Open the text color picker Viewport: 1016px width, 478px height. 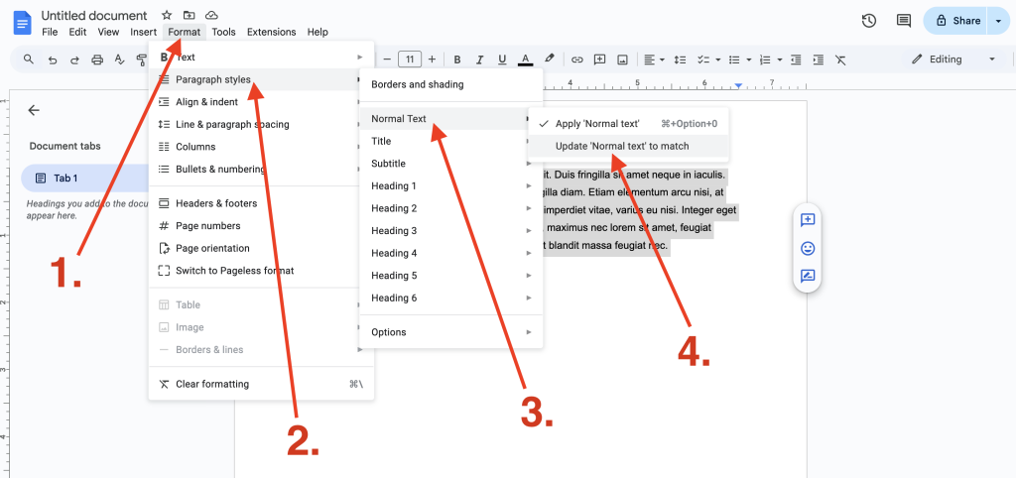(526, 60)
